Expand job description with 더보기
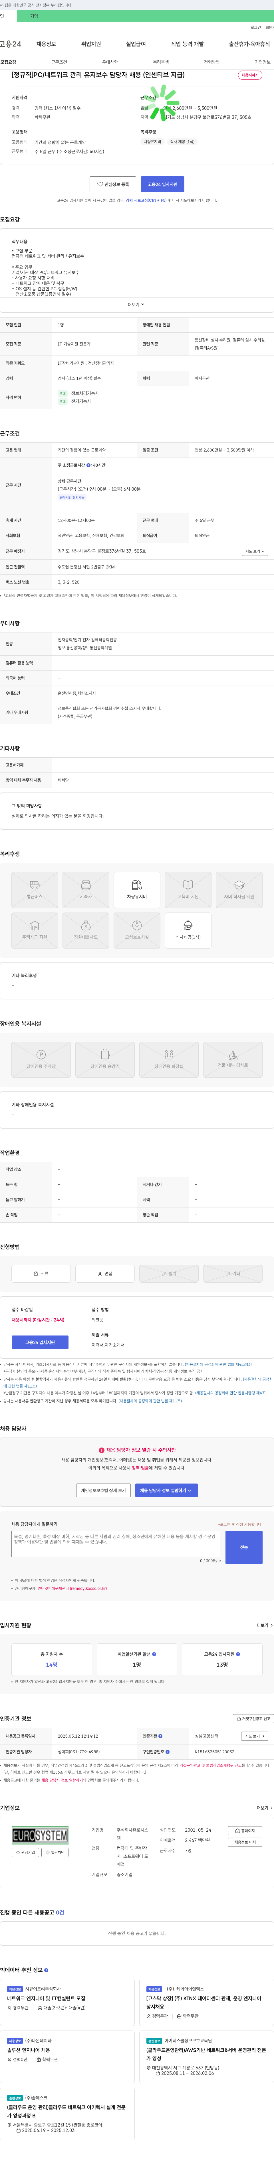 coord(136,304)
